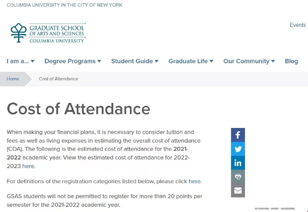Image resolution: width=308 pixels, height=212 pixels.
Task: Expand the Student Guide menu
Action: (135, 61)
